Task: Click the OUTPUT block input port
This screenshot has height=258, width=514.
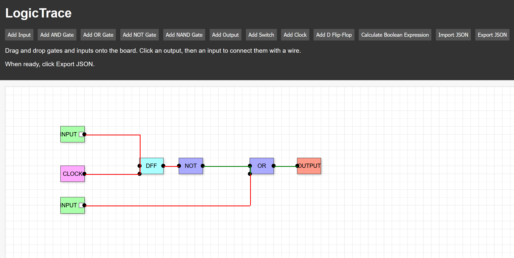Action: [x=297, y=166]
